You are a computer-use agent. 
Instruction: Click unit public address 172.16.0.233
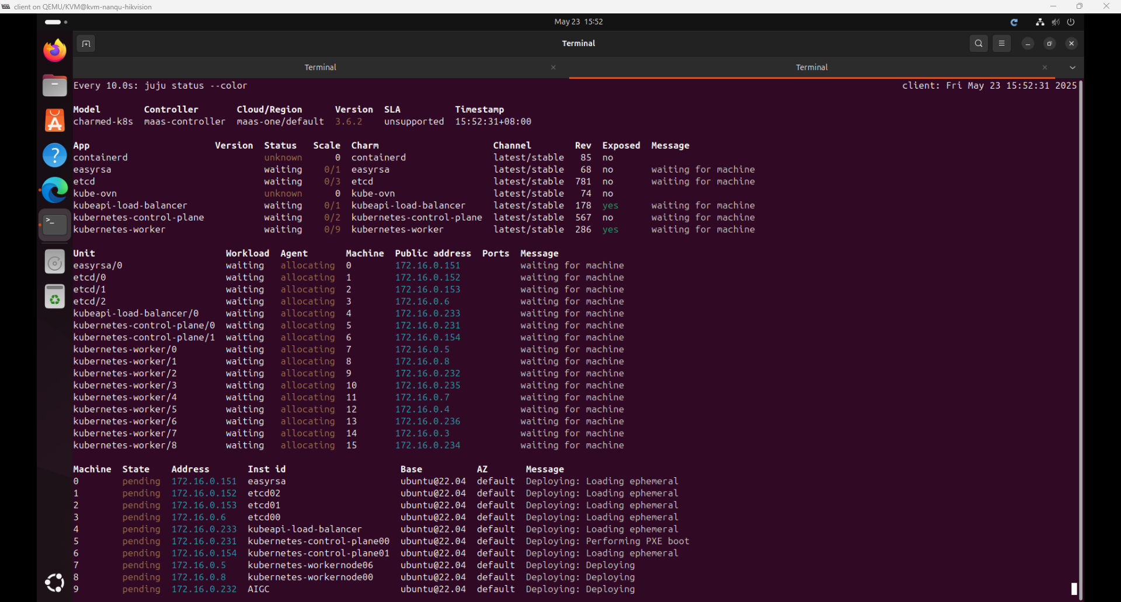427,314
